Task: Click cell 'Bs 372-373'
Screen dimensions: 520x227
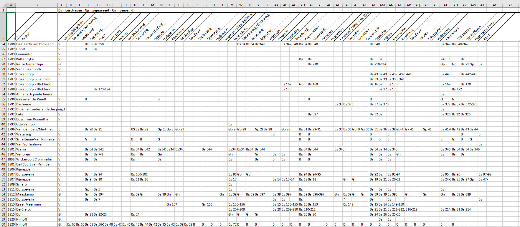Action: pyautogui.click(x=469, y=104)
